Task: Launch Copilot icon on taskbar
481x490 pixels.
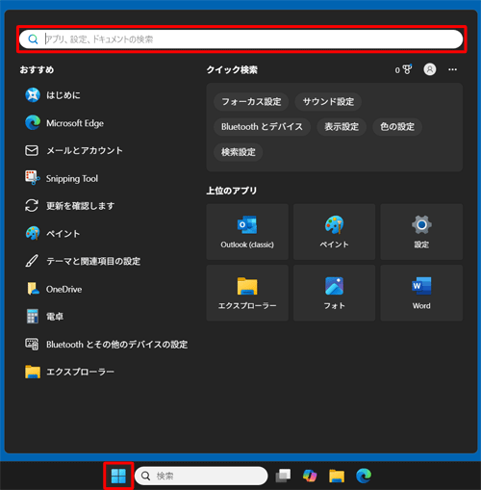Action: pyautogui.click(x=310, y=476)
